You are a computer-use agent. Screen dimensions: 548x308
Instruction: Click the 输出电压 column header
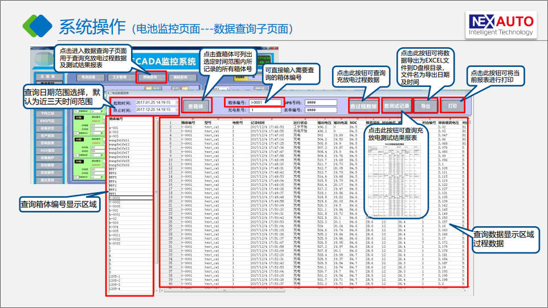point(324,123)
